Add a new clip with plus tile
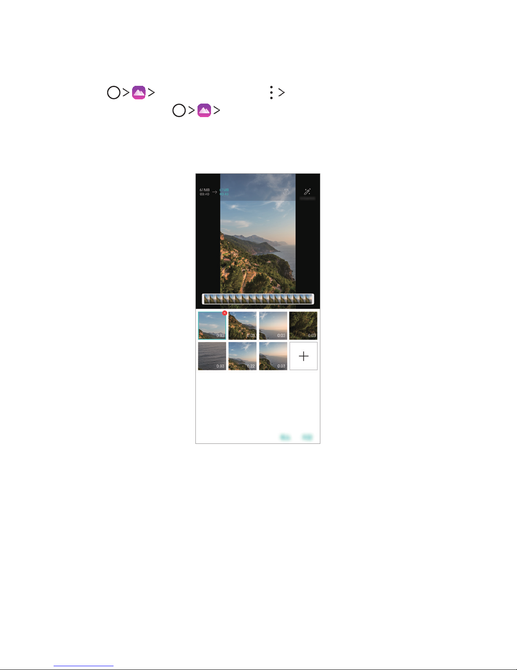 pyautogui.click(x=303, y=356)
